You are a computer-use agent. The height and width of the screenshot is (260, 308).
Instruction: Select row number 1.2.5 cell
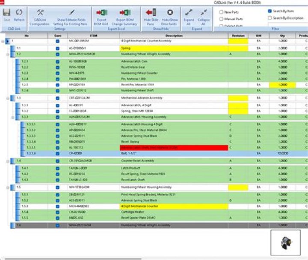pos(34,85)
